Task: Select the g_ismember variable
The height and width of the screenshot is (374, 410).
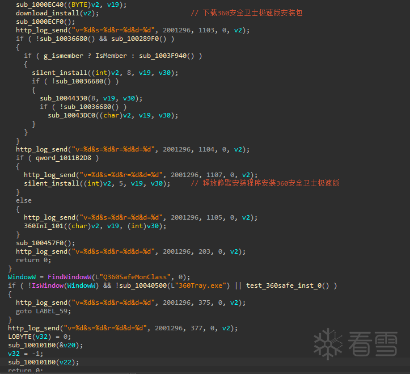Action: pos(64,56)
